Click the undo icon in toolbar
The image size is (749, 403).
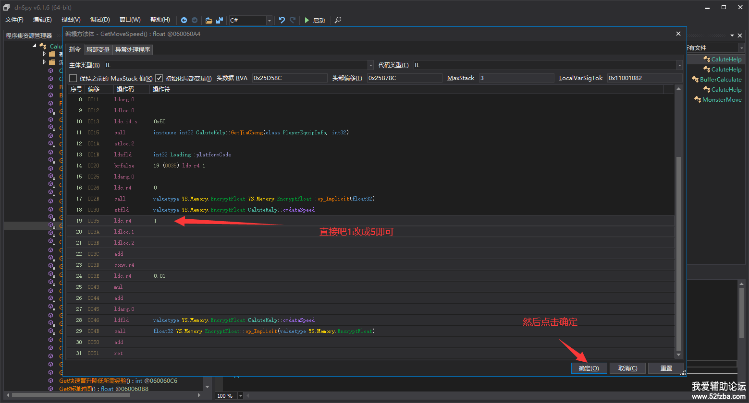[282, 20]
